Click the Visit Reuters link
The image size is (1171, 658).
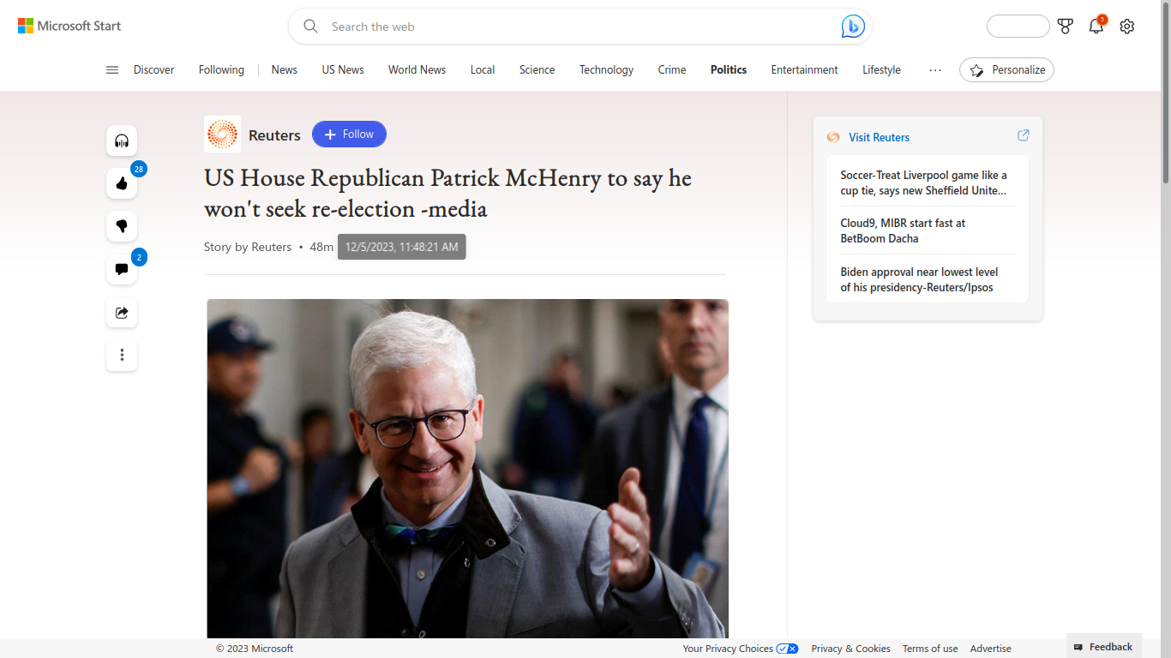(x=879, y=137)
